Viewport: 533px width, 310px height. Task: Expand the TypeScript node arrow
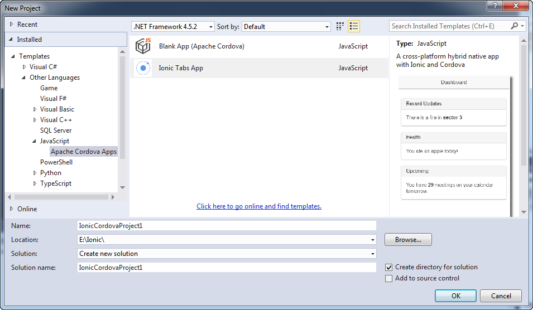(x=35, y=183)
